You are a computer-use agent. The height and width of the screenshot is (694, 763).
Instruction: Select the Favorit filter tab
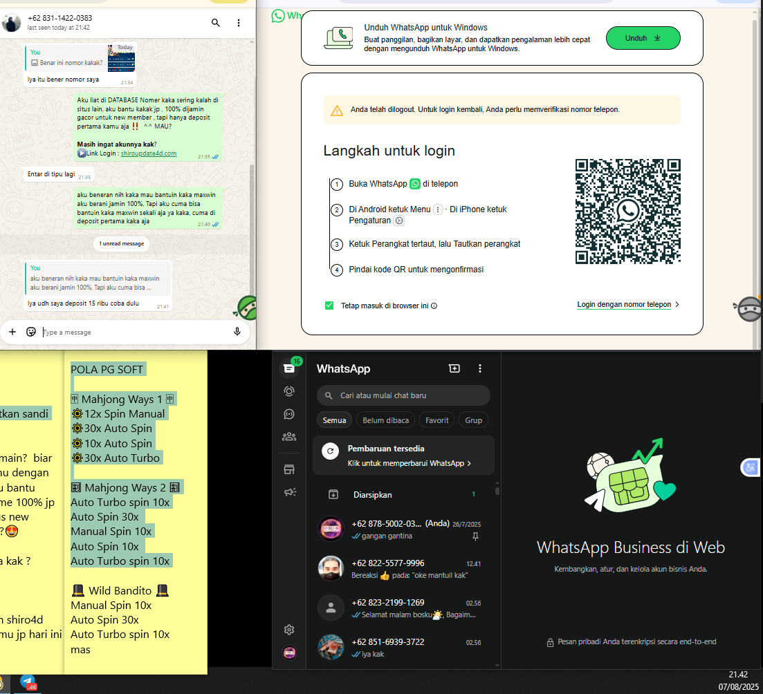pos(437,420)
